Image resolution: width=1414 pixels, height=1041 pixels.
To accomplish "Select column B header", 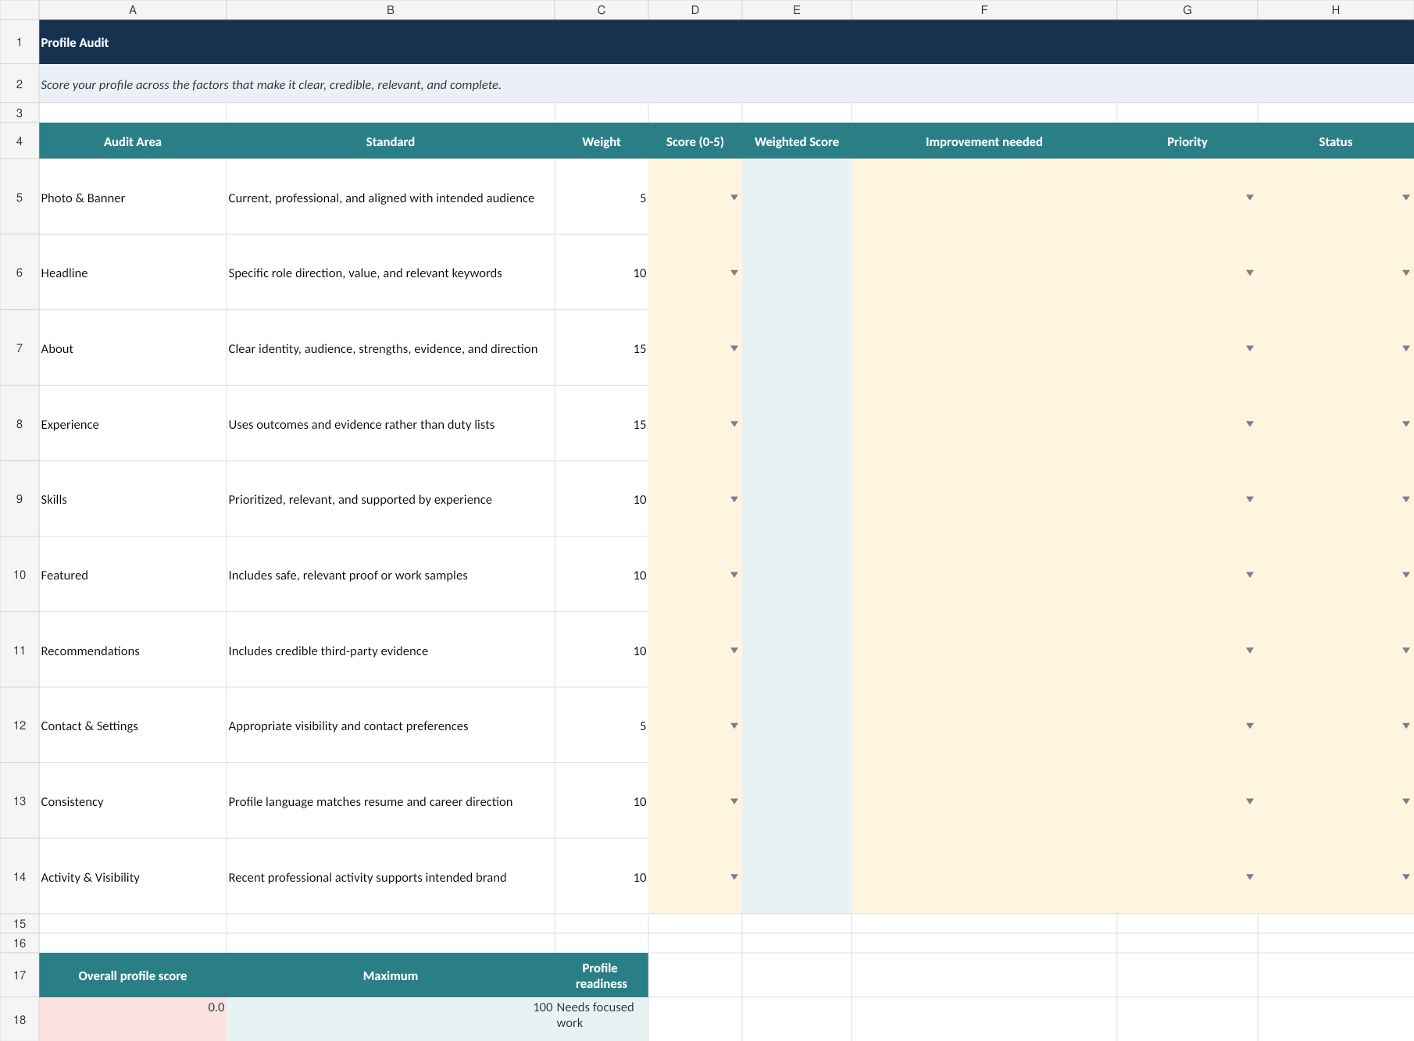I will [391, 9].
